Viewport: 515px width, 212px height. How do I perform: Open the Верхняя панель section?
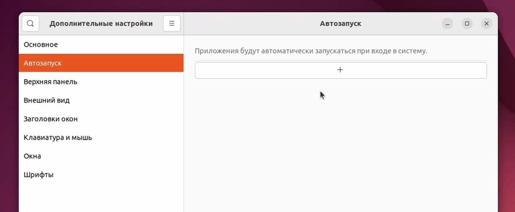pyautogui.click(x=101, y=82)
